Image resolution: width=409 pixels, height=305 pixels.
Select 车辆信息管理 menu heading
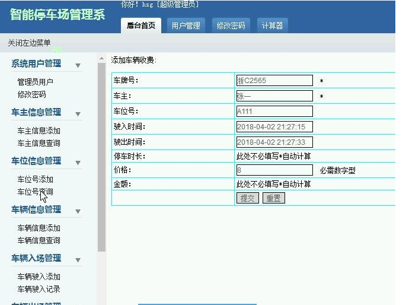(36, 209)
